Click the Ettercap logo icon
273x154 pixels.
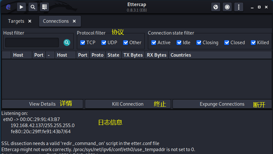point(8,7)
